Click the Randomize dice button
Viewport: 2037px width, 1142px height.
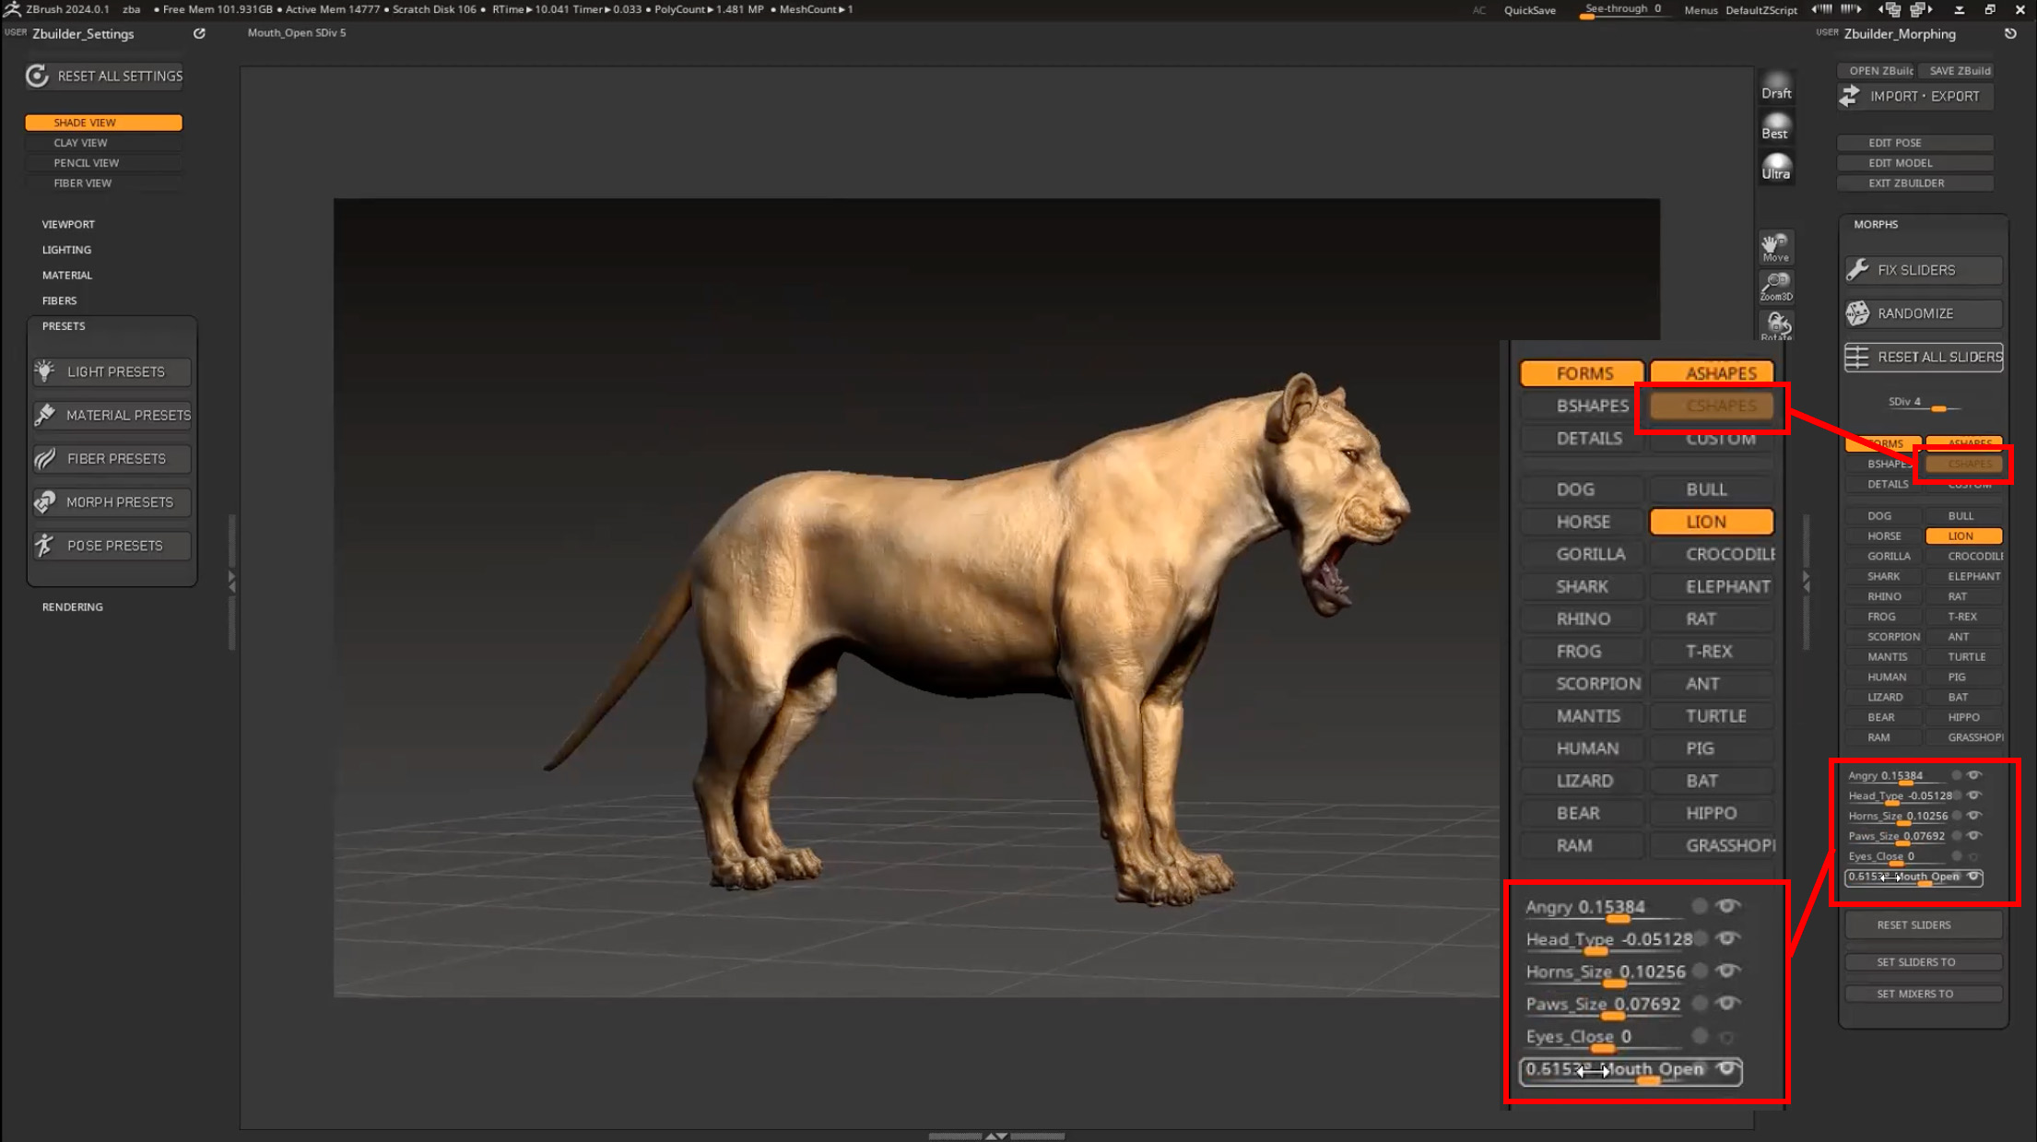coord(1923,313)
